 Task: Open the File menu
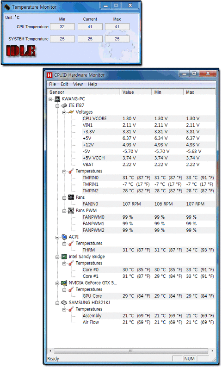(52, 84)
